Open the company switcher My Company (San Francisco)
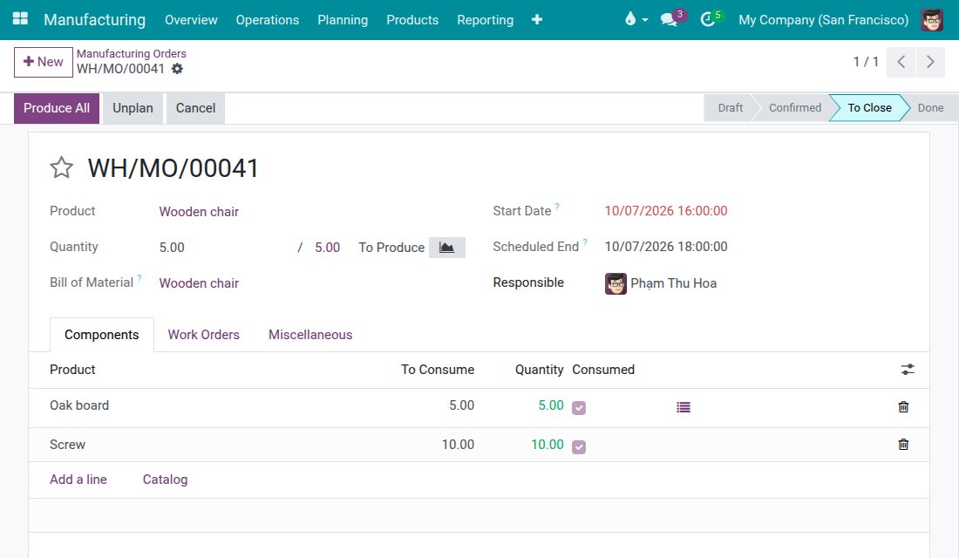The width and height of the screenshot is (959, 558). (x=823, y=19)
